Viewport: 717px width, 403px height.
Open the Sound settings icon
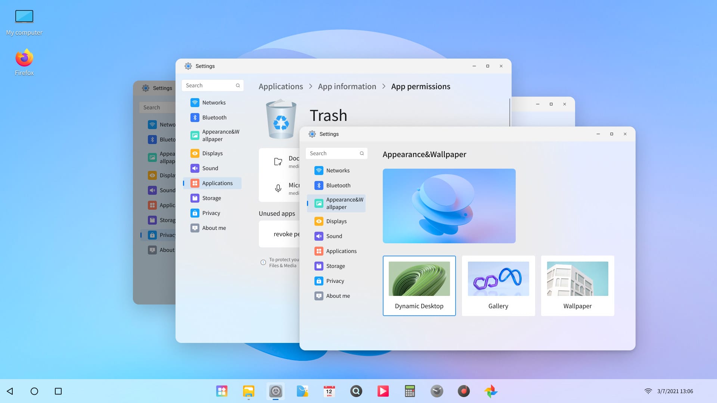319,236
